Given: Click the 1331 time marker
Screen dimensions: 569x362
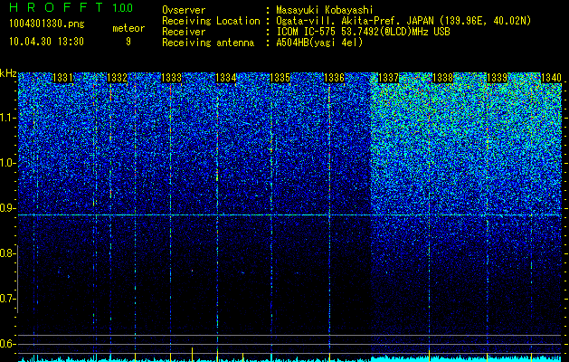Looking at the screenshot, I should (x=62, y=78).
